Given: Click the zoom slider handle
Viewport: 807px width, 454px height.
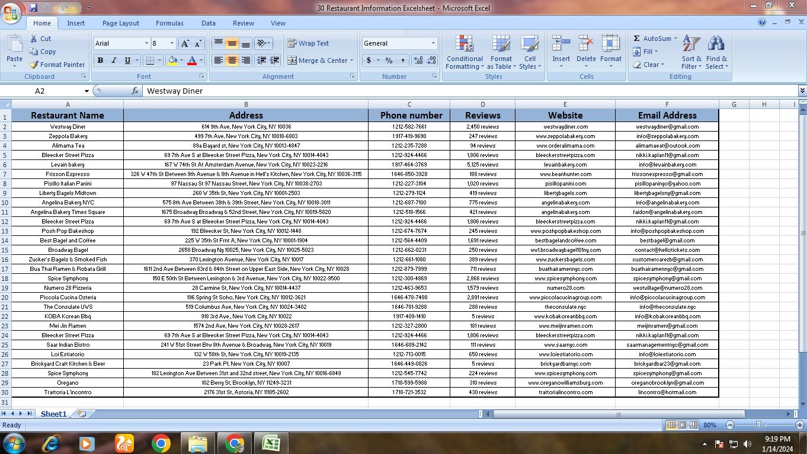Looking at the screenshot, I should [x=758, y=425].
